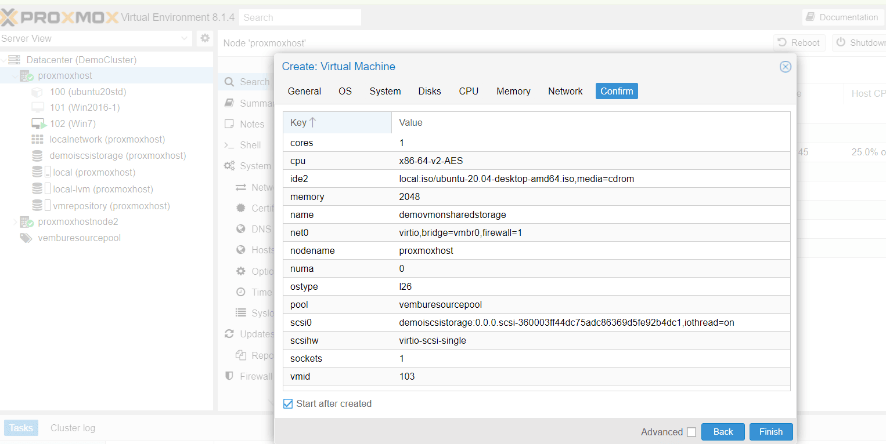Click the proxmoxhostnode2 node icon
The width and height of the screenshot is (886, 444).
click(x=27, y=222)
